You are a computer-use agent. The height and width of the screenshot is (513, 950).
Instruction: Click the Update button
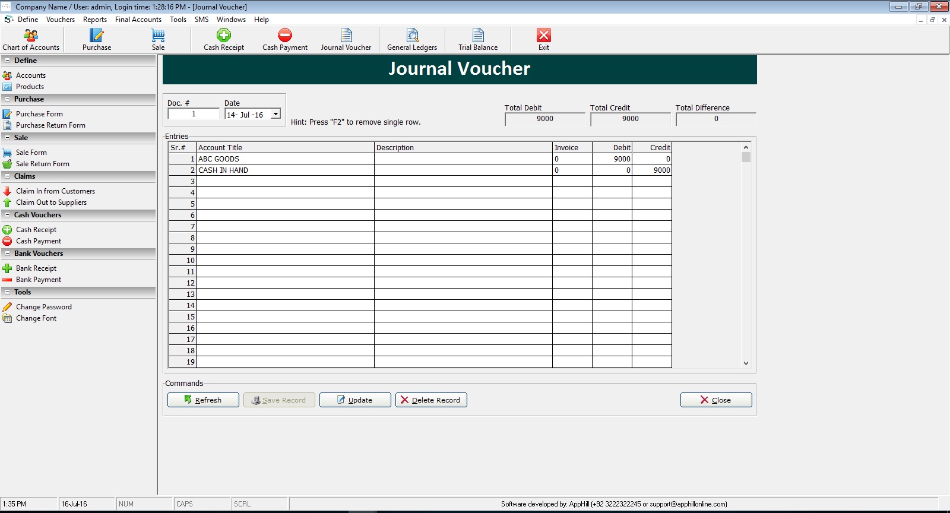(355, 400)
